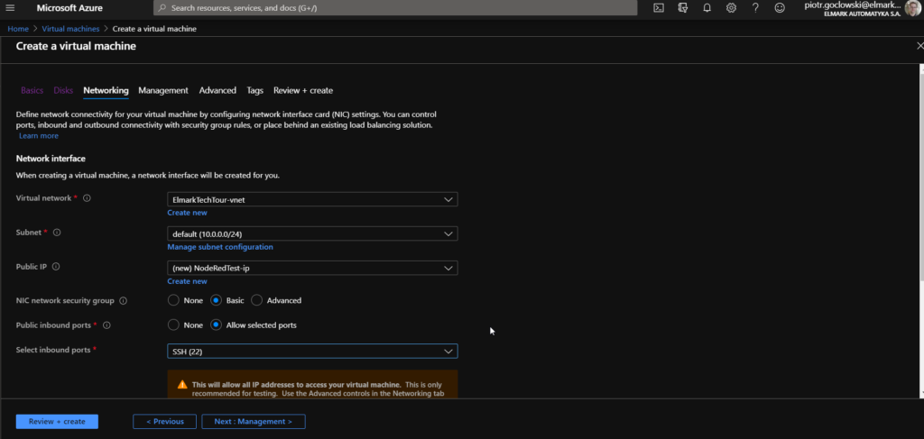This screenshot has width=924, height=439.
Task: Open portal settings gear
Action: pyautogui.click(x=731, y=8)
